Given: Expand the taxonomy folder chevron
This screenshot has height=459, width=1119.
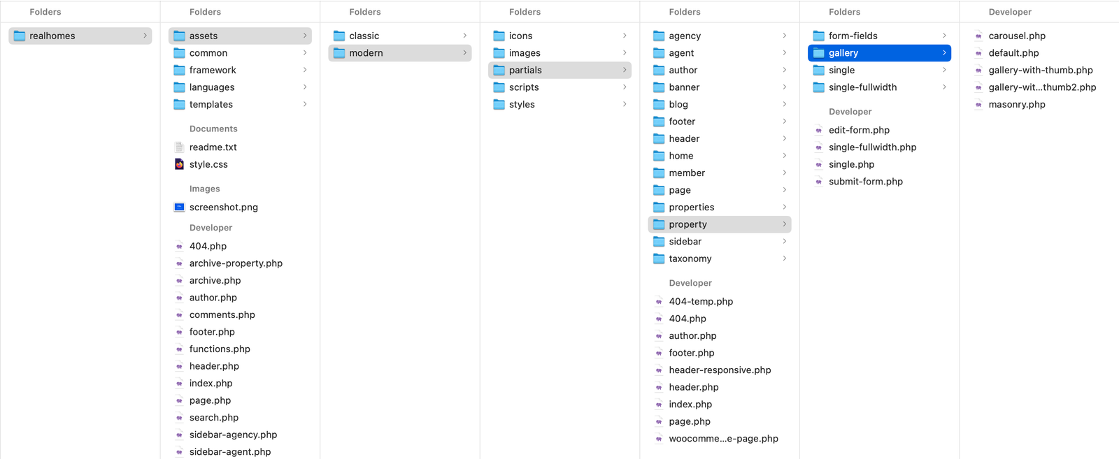Looking at the screenshot, I should coord(784,258).
